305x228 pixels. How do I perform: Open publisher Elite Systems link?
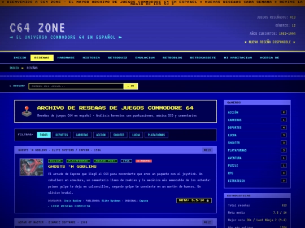tap(111, 200)
